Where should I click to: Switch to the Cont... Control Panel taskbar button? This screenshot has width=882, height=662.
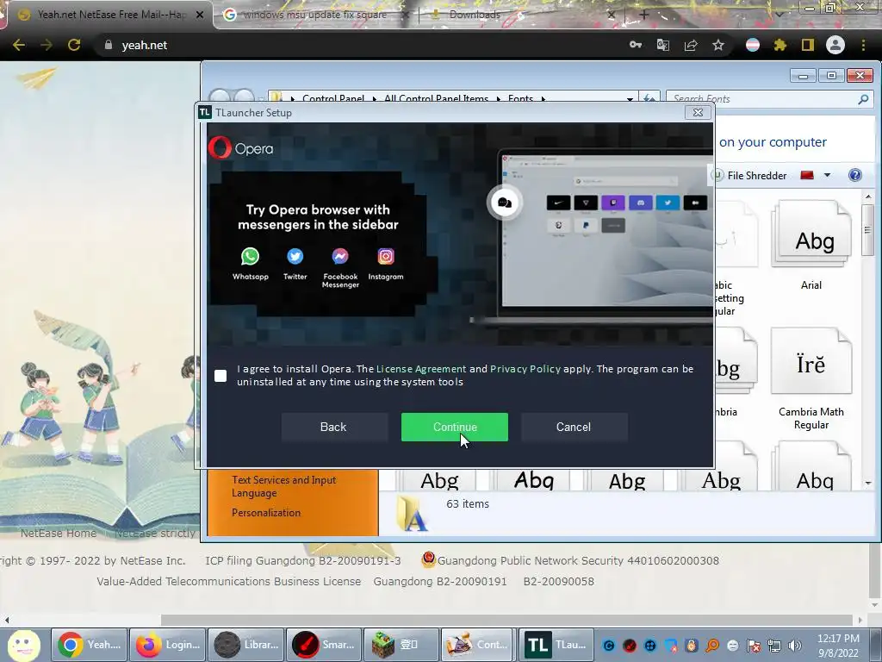click(x=477, y=645)
